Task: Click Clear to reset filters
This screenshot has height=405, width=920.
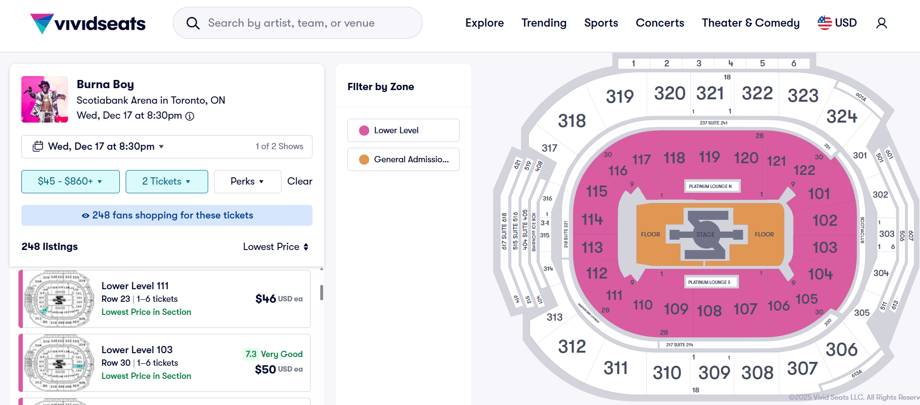Action: [300, 181]
